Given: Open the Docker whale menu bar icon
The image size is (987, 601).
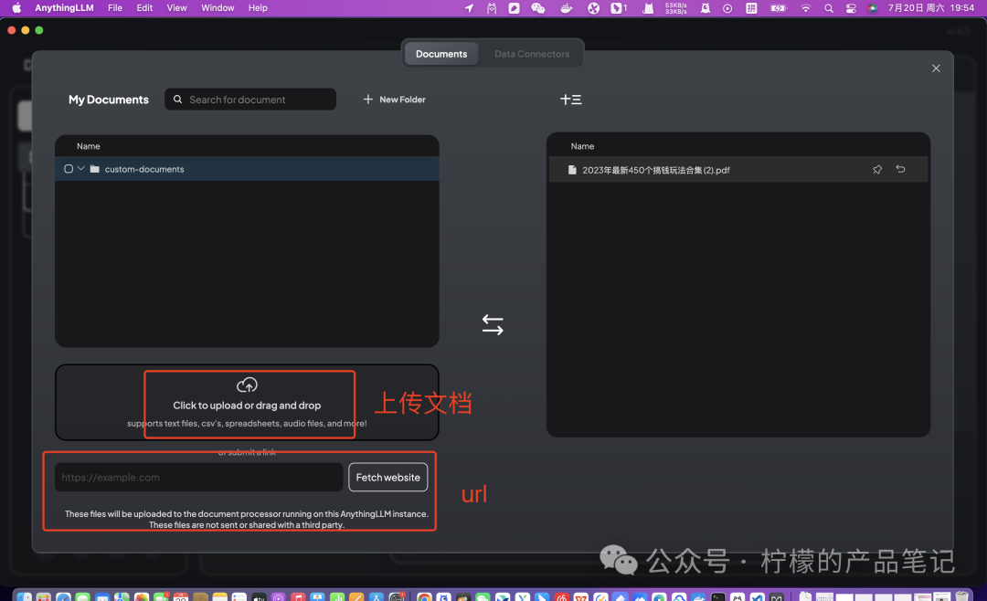Looking at the screenshot, I should point(567,8).
